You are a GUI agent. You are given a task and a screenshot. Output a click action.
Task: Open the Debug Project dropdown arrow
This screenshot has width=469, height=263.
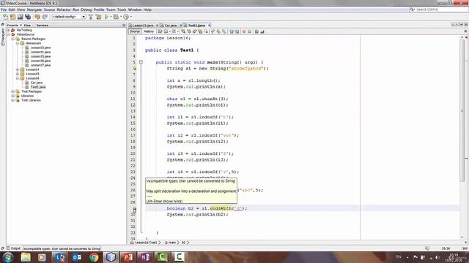click(x=120, y=17)
